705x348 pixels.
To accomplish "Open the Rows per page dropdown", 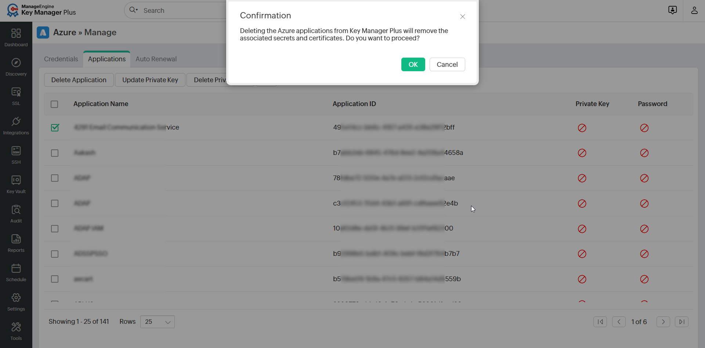I will pyautogui.click(x=157, y=322).
